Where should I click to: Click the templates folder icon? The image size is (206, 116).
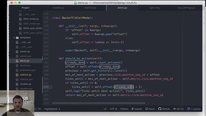point(17,38)
